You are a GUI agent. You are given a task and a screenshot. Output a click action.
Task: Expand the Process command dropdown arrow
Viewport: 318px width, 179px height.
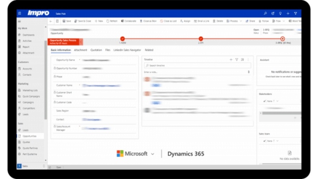click(241, 21)
